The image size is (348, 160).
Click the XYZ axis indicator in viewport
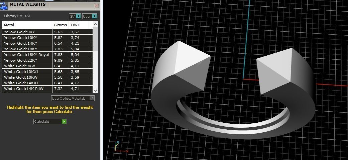pyautogui.click(x=121, y=147)
